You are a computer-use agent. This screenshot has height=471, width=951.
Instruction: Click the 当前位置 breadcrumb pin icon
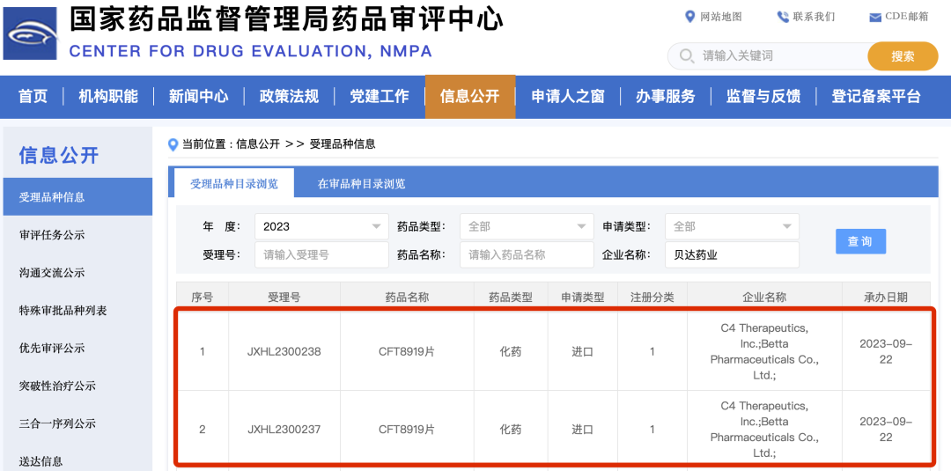click(173, 144)
